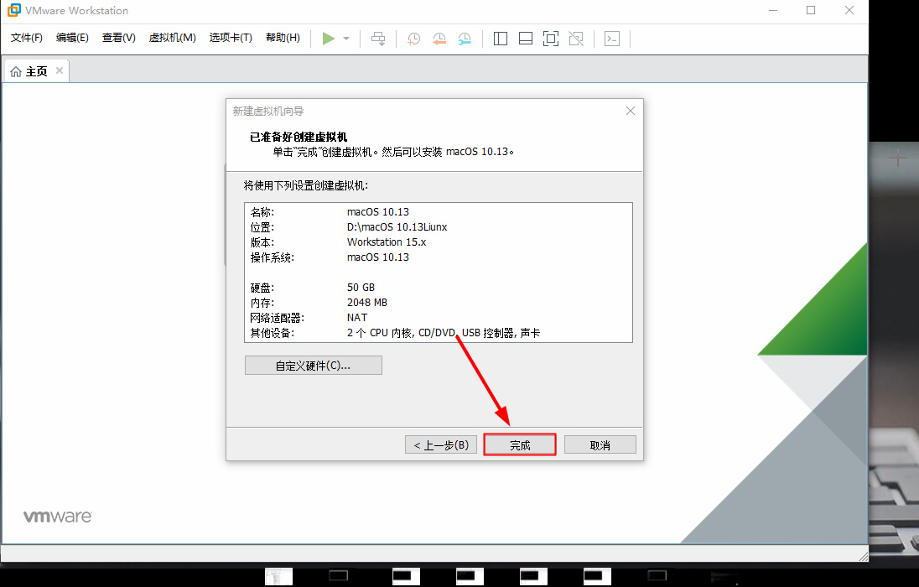Viewport: 919px width, 587px height.
Task: Click the VMware Workstation title bar logo
Action: pyautogui.click(x=14, y=10)
